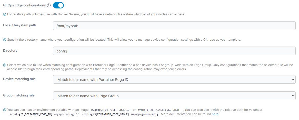Focus the Local filesystem path field
This screenshot has width=299, height=120.
[174, 26]
